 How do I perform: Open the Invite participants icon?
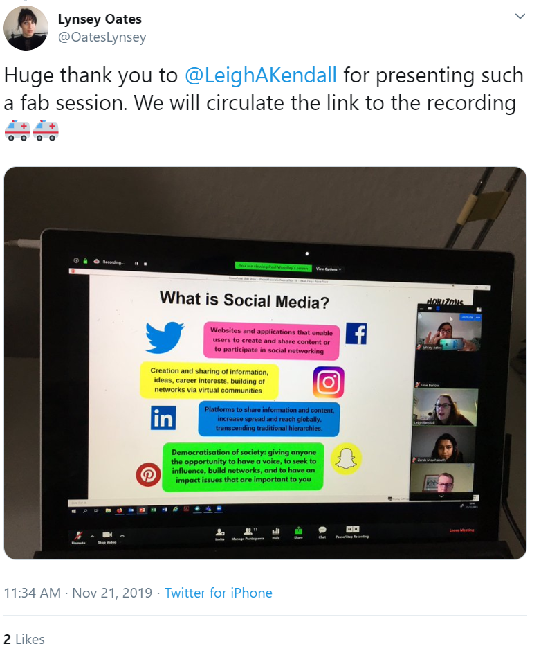click(220, 532)
